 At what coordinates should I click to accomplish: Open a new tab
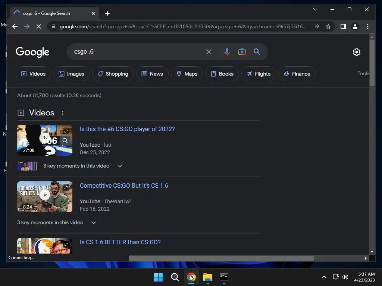(x=107, y=13)
